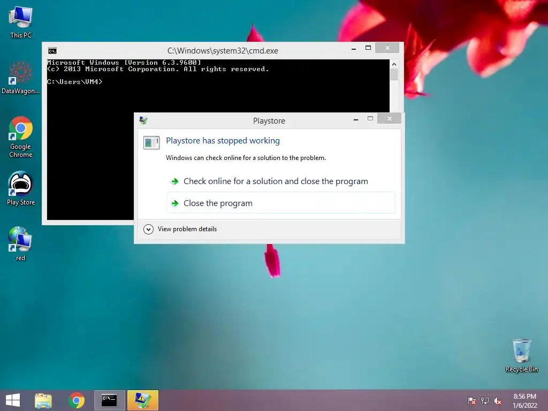Click the Playstore dialog title icon
This screenshot has height=411, width=548.
[x=143, y=120]
